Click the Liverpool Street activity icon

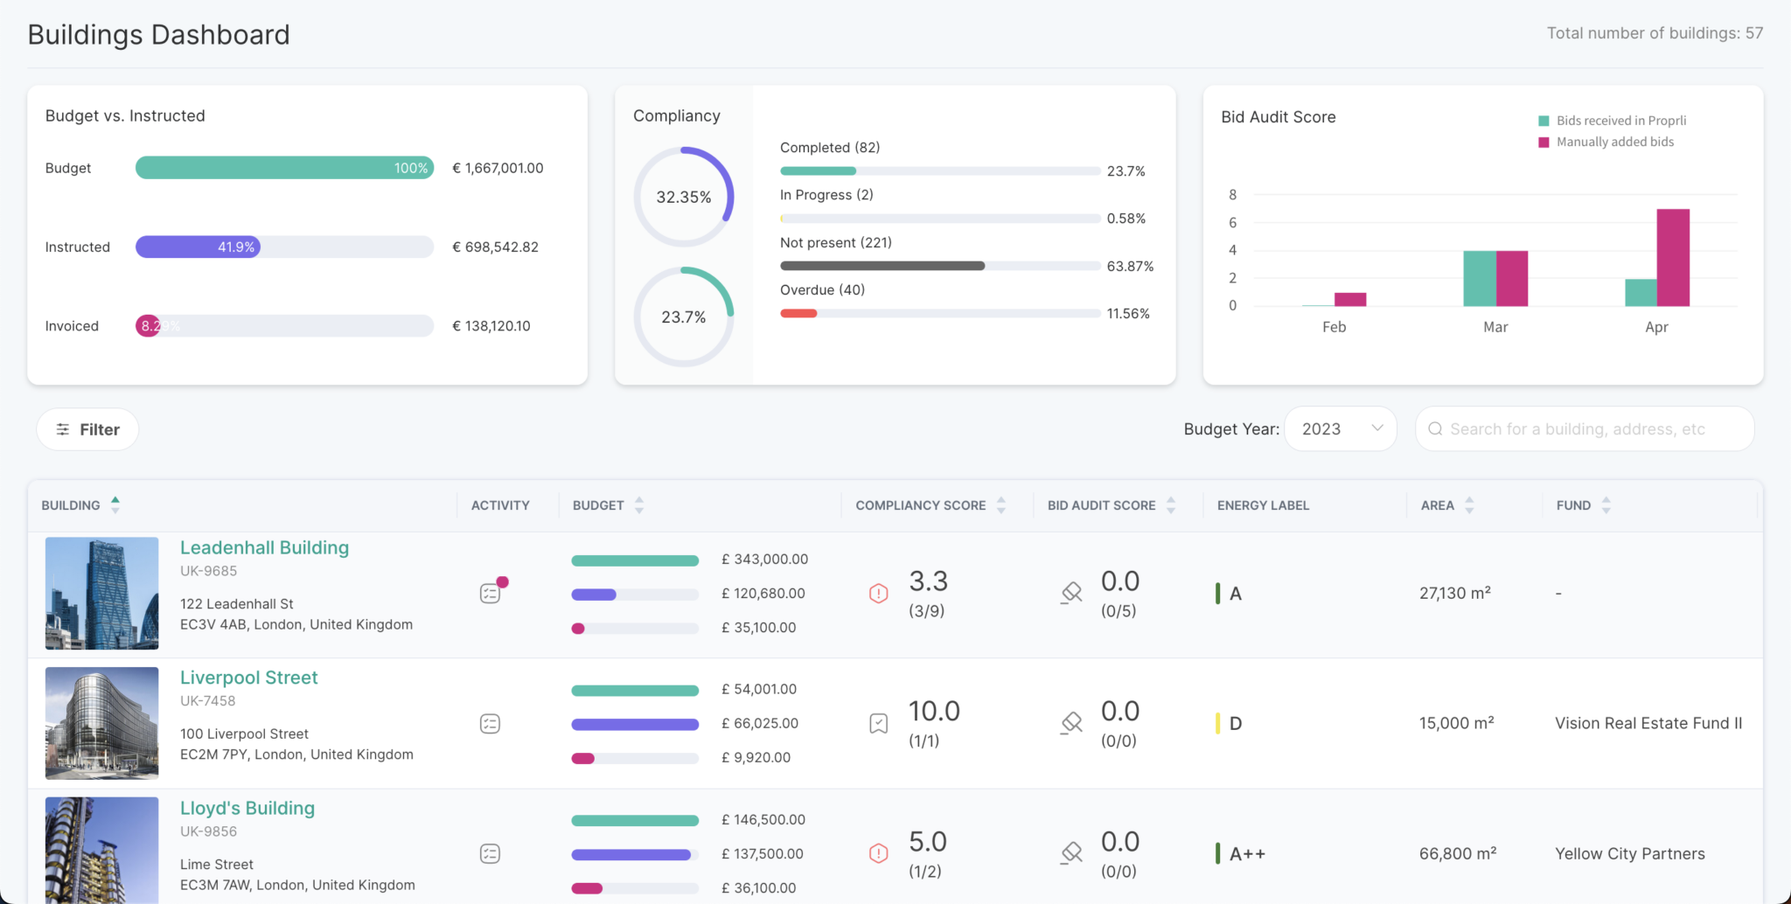[490, 724]
